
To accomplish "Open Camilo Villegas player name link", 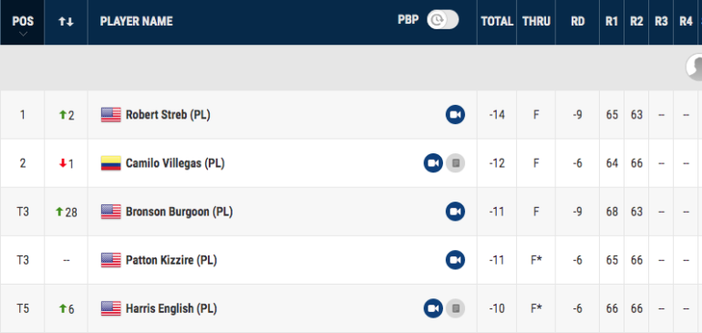I will point(175,163).
